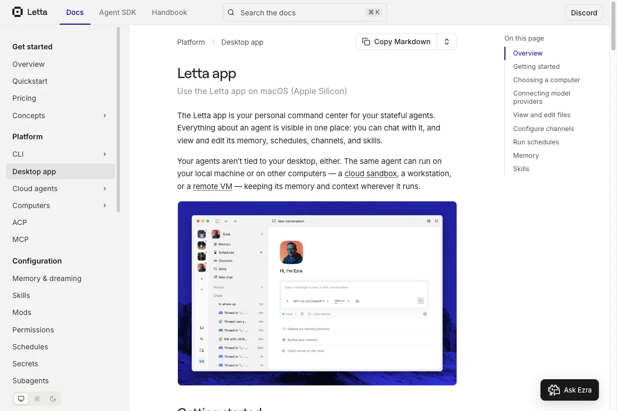Open Permissions in the sidebar

[33, 330]
